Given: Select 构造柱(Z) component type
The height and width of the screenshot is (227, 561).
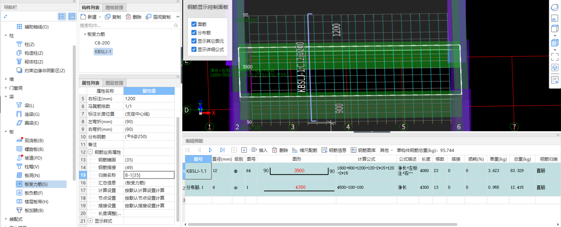Looking at the screenshot, I should point(30,53).
